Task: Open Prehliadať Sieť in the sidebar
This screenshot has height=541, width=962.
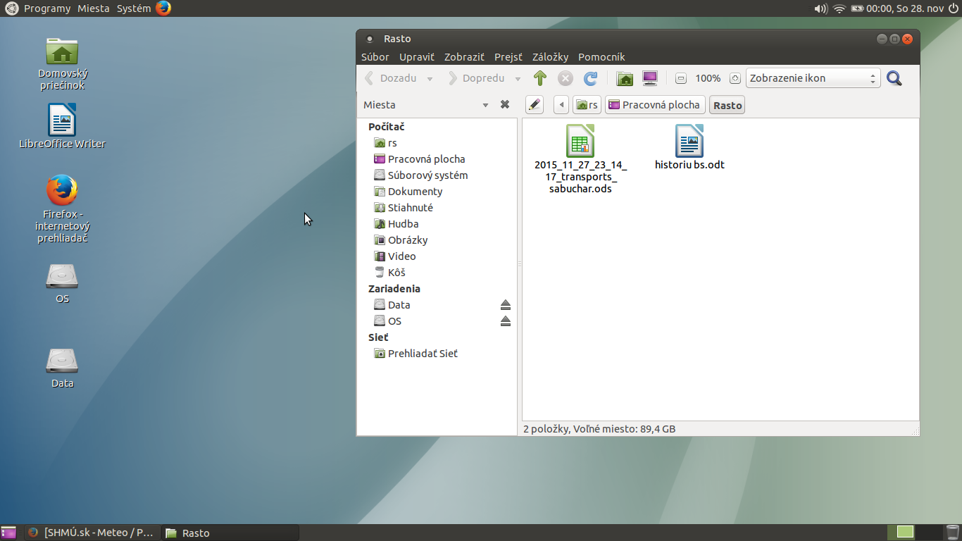Action: click(x=437, y=354)
